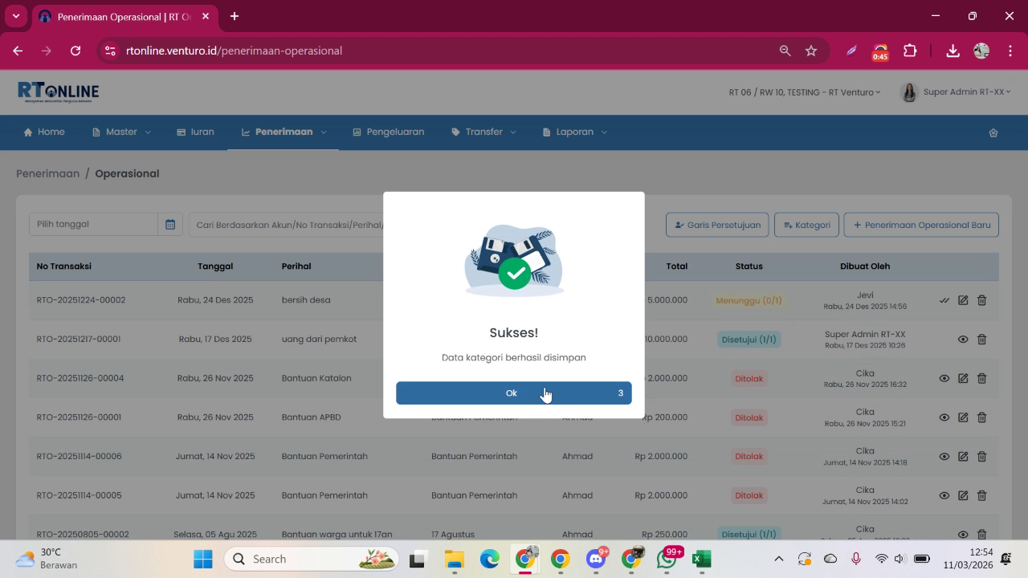View details of RTO-20251126-00004

(x=944, y=378)
